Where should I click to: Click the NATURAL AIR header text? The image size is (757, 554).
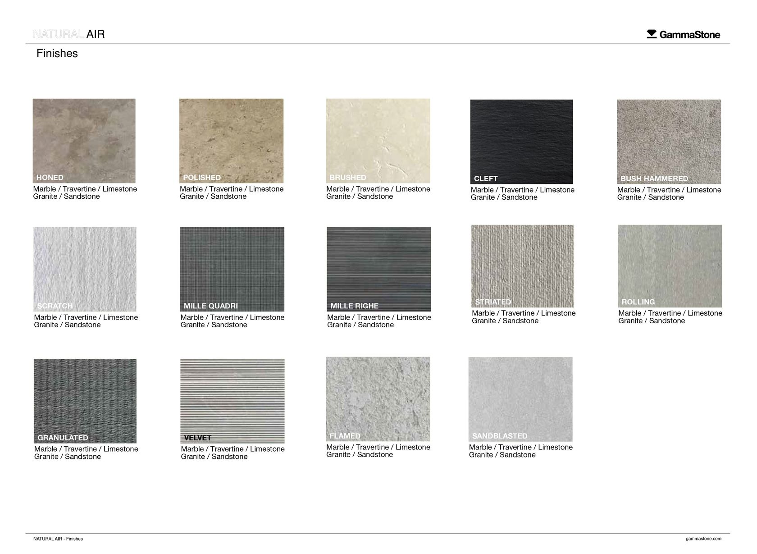point(69,33)
